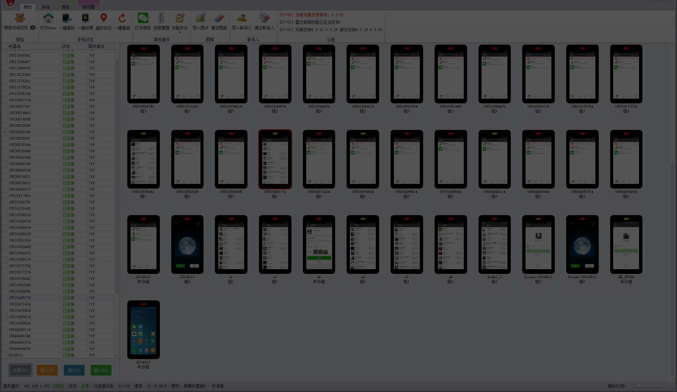This screenshot has height=392, width=677.
Task: Click the 导入图片 import picture icon
Action: [x=200, y=18]
